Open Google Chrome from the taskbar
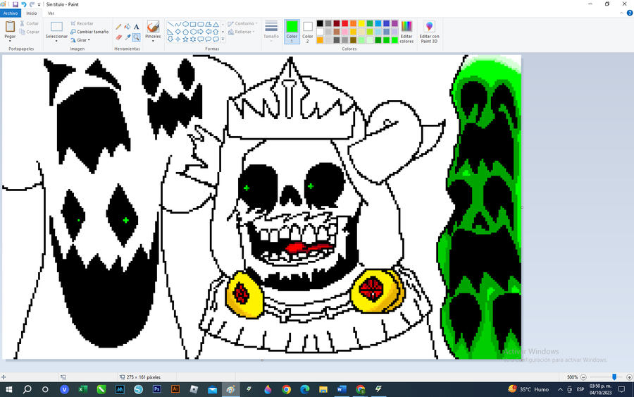The image size is (634, 397). 286,389
